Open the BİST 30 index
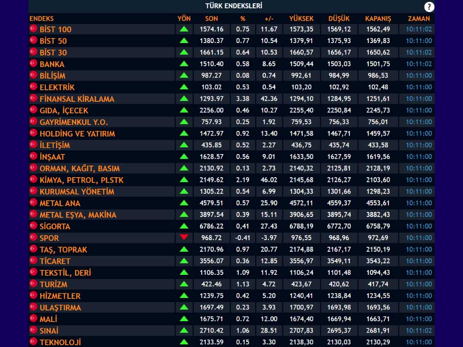The height and width of the screenshot is (347, 463). click(x=53, y=53)
